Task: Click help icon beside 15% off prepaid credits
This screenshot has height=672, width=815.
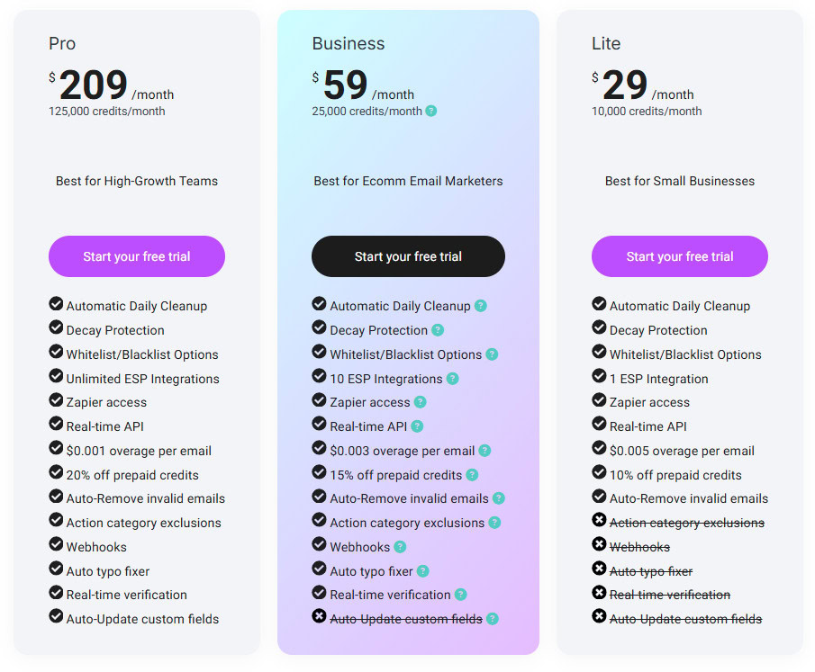Action: point(472,475)
